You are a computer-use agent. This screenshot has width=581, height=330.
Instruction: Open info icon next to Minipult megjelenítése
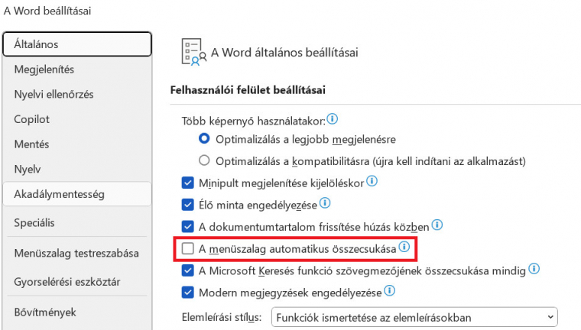pyautogui.click(x=372, y=181)
